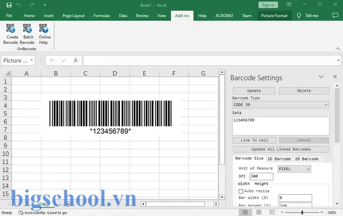Select all cells with corner triangle
Viewport: 343px width, 216px height.
click(x=8, y=73)
